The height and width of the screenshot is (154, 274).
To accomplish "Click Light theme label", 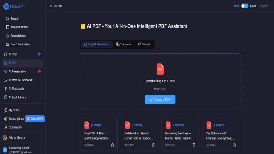I will pos(253,6).
